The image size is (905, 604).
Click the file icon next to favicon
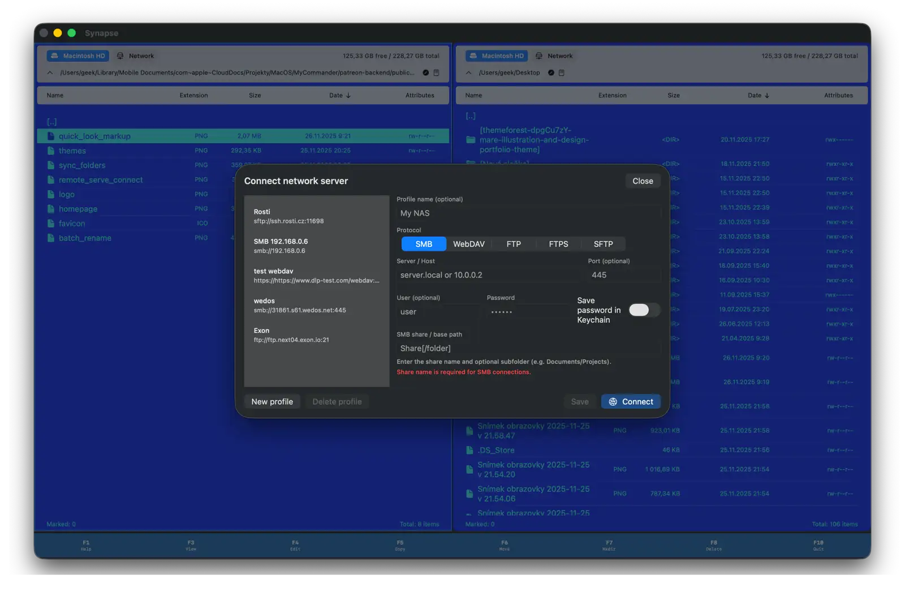coord(51,224)
